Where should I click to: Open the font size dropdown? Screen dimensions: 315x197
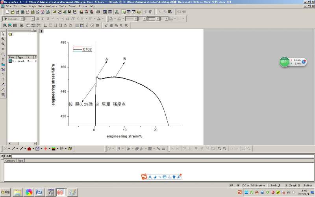click(x=33, y=19)
